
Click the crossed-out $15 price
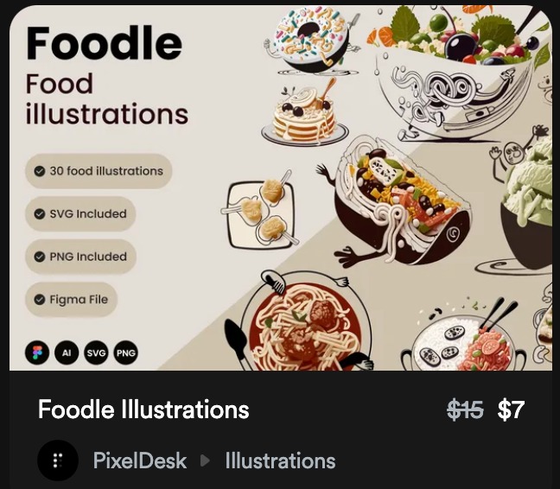465,410
